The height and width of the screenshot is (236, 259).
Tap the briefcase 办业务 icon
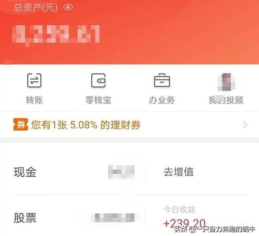click(x=162, y=80)
